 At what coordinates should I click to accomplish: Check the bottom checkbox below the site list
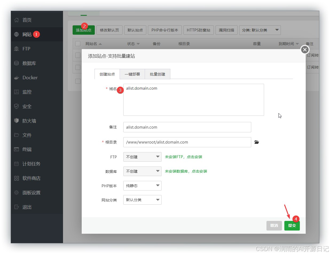pos(78,81)
